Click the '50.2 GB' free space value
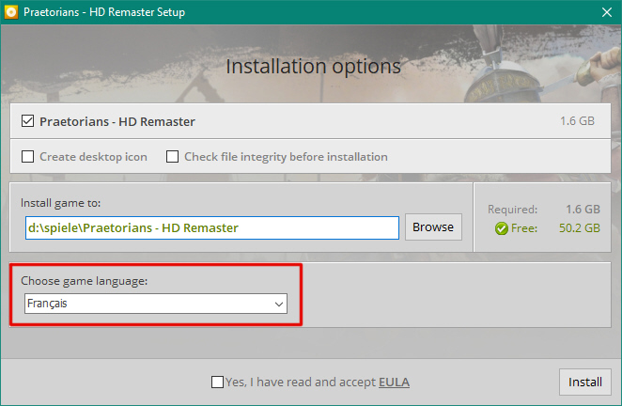The image size is (622, 406). (580, 228)
